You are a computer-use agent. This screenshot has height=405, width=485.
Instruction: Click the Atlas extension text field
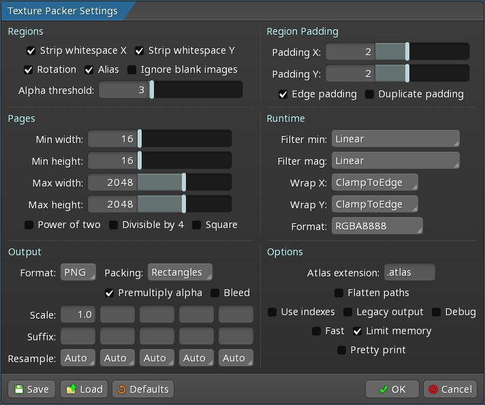409,272
